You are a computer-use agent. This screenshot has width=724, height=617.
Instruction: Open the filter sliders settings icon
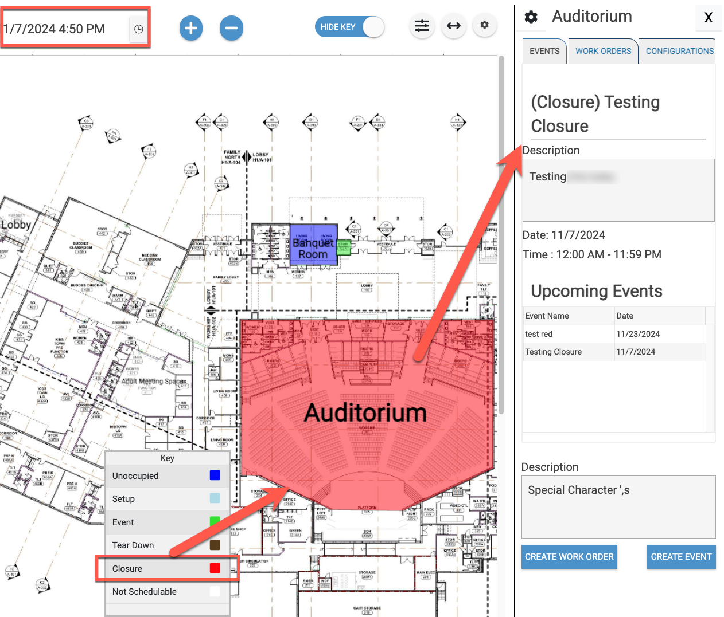[x=422, y=26]
